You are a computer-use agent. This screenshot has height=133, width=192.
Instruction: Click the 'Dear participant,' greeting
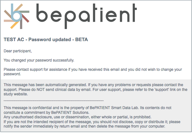click(18, 51)
